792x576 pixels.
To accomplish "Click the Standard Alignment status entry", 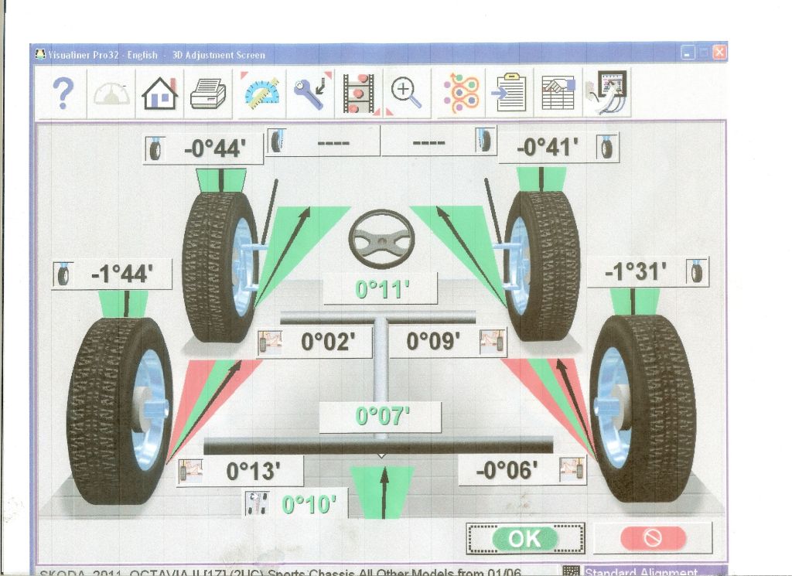I will point(641,571).
